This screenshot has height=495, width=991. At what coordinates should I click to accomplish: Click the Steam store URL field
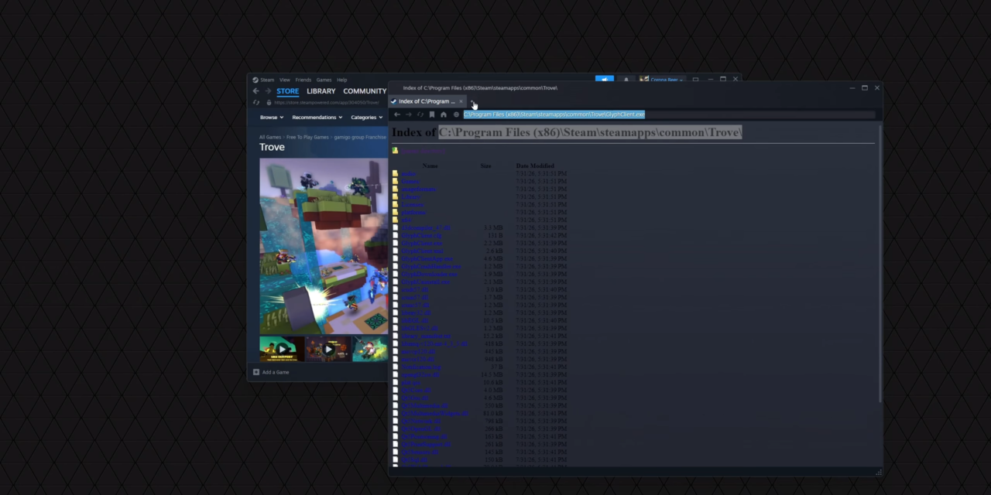327,102
